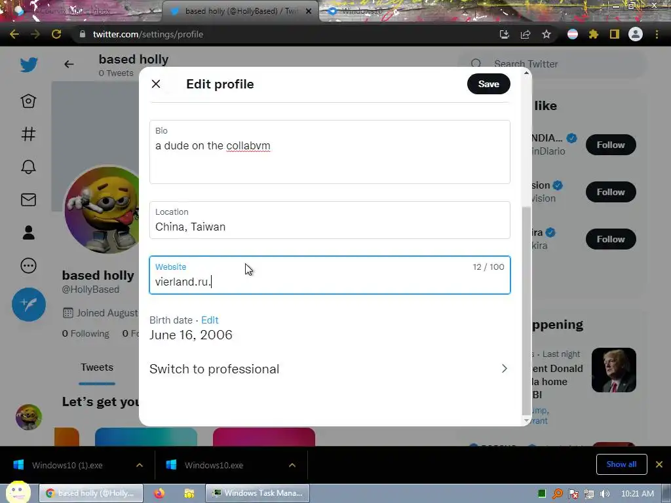This screenshot has height=503, width=671.
Task: Close the Edit profile dialog
Action: [x=156, y=84]
